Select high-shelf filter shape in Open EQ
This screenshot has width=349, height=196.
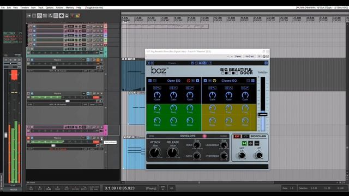pyautogui.click(x=190, y=88)
